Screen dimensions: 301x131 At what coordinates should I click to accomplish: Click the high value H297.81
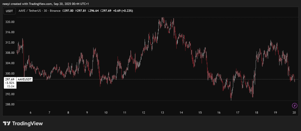(81, 11)
